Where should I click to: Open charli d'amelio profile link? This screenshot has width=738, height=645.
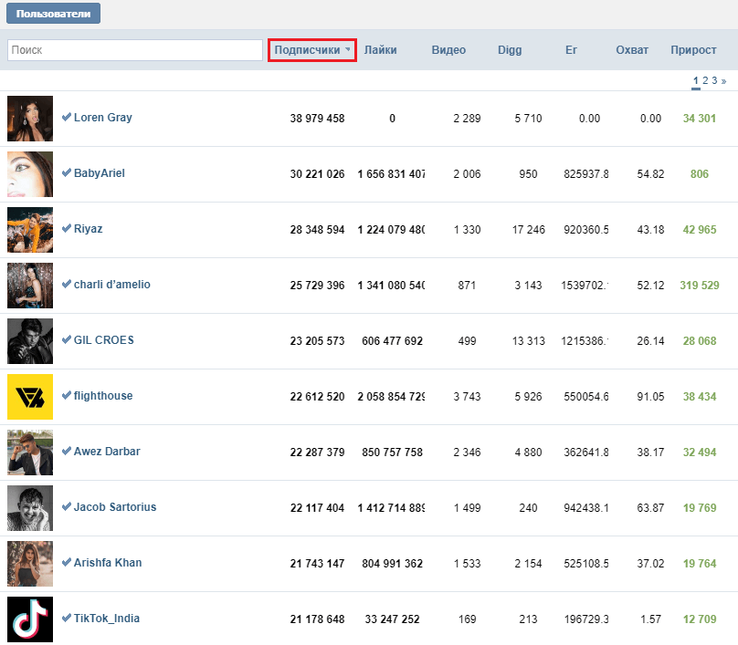(x=112, y=285)
